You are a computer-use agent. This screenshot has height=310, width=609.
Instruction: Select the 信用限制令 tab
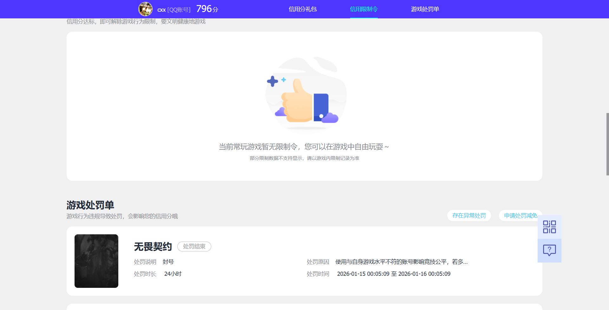364,9
